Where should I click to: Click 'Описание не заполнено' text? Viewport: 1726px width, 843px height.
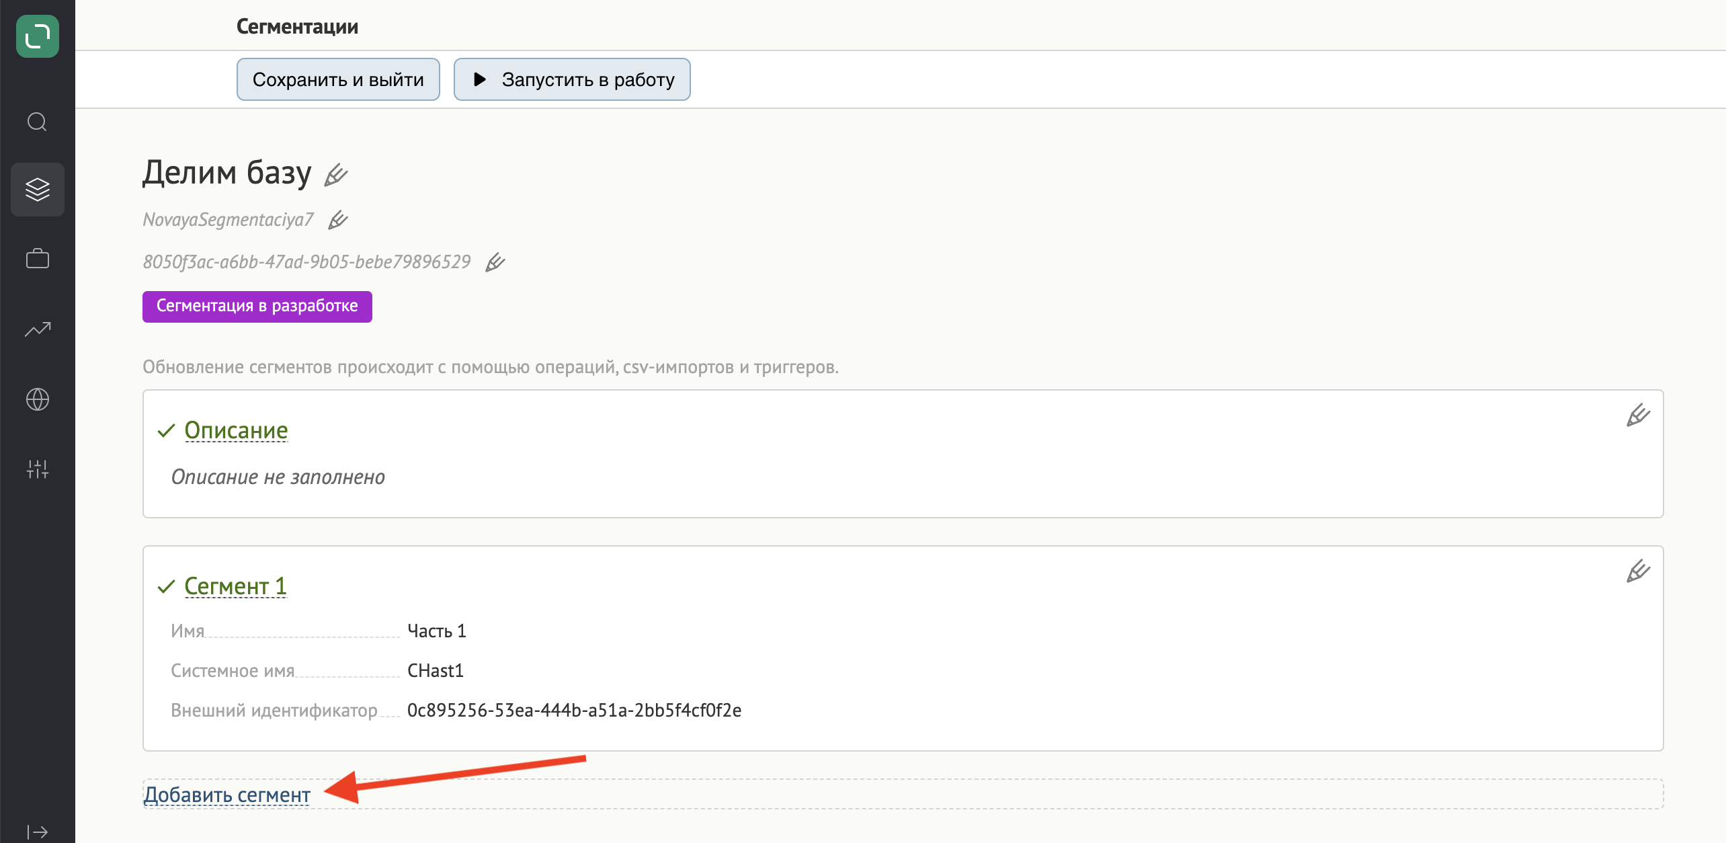click(278, 477)
